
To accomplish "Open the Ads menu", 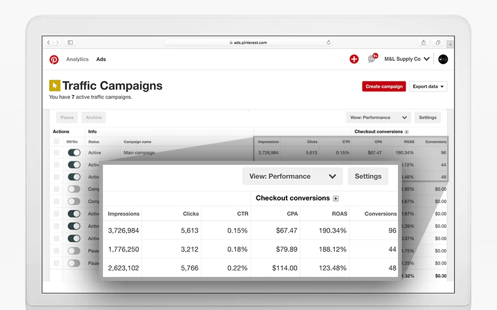I will (101, 59).
